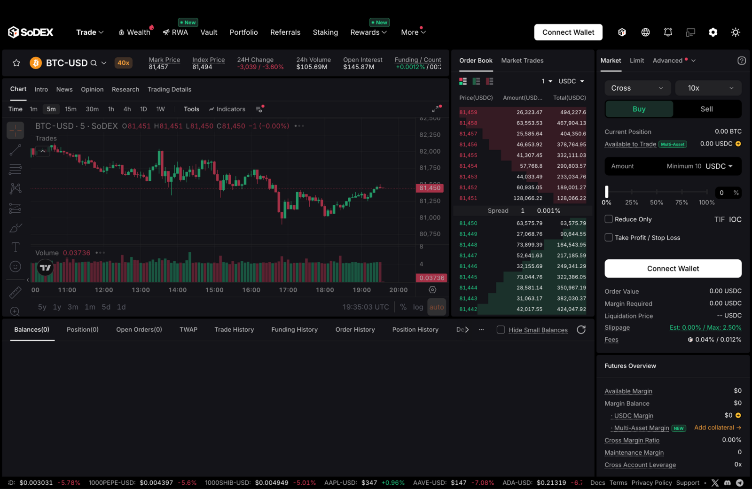
Task: Check Hide Small Balances
Action: click(501, 330)
